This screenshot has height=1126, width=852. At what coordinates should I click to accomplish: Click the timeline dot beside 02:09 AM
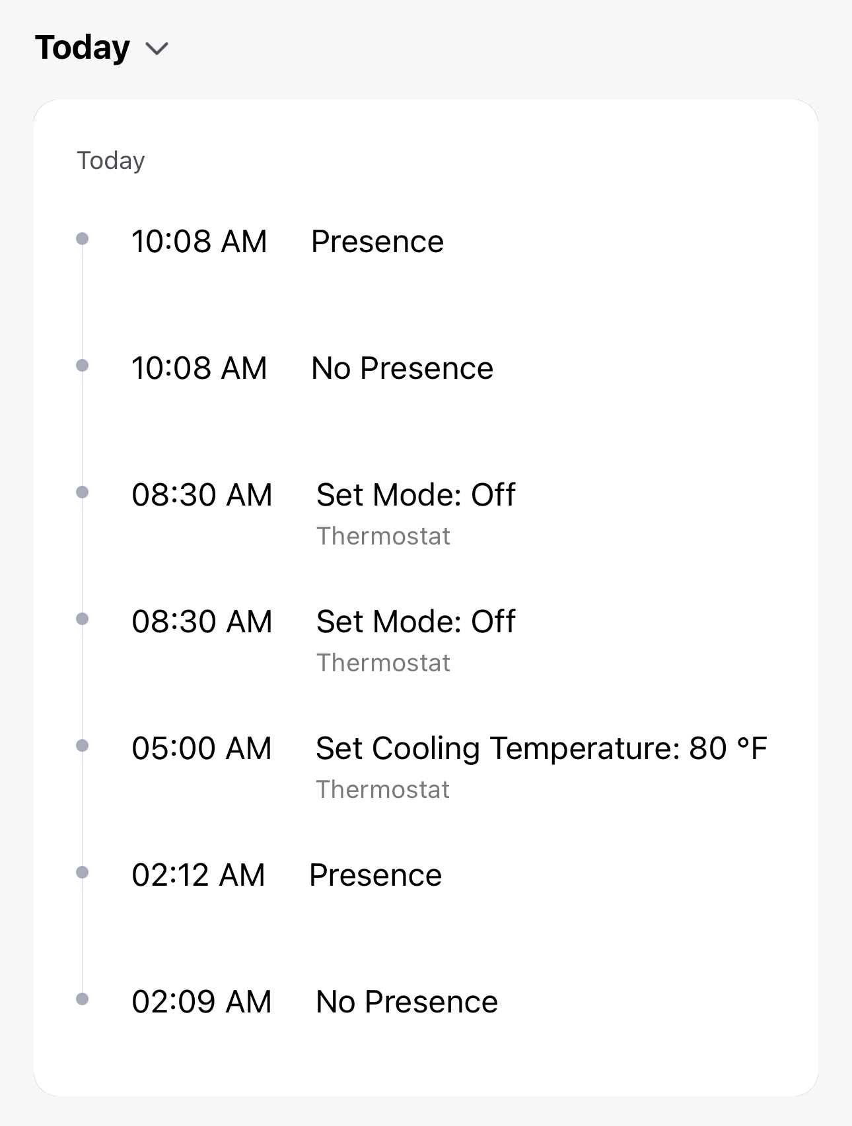point(82,999)
